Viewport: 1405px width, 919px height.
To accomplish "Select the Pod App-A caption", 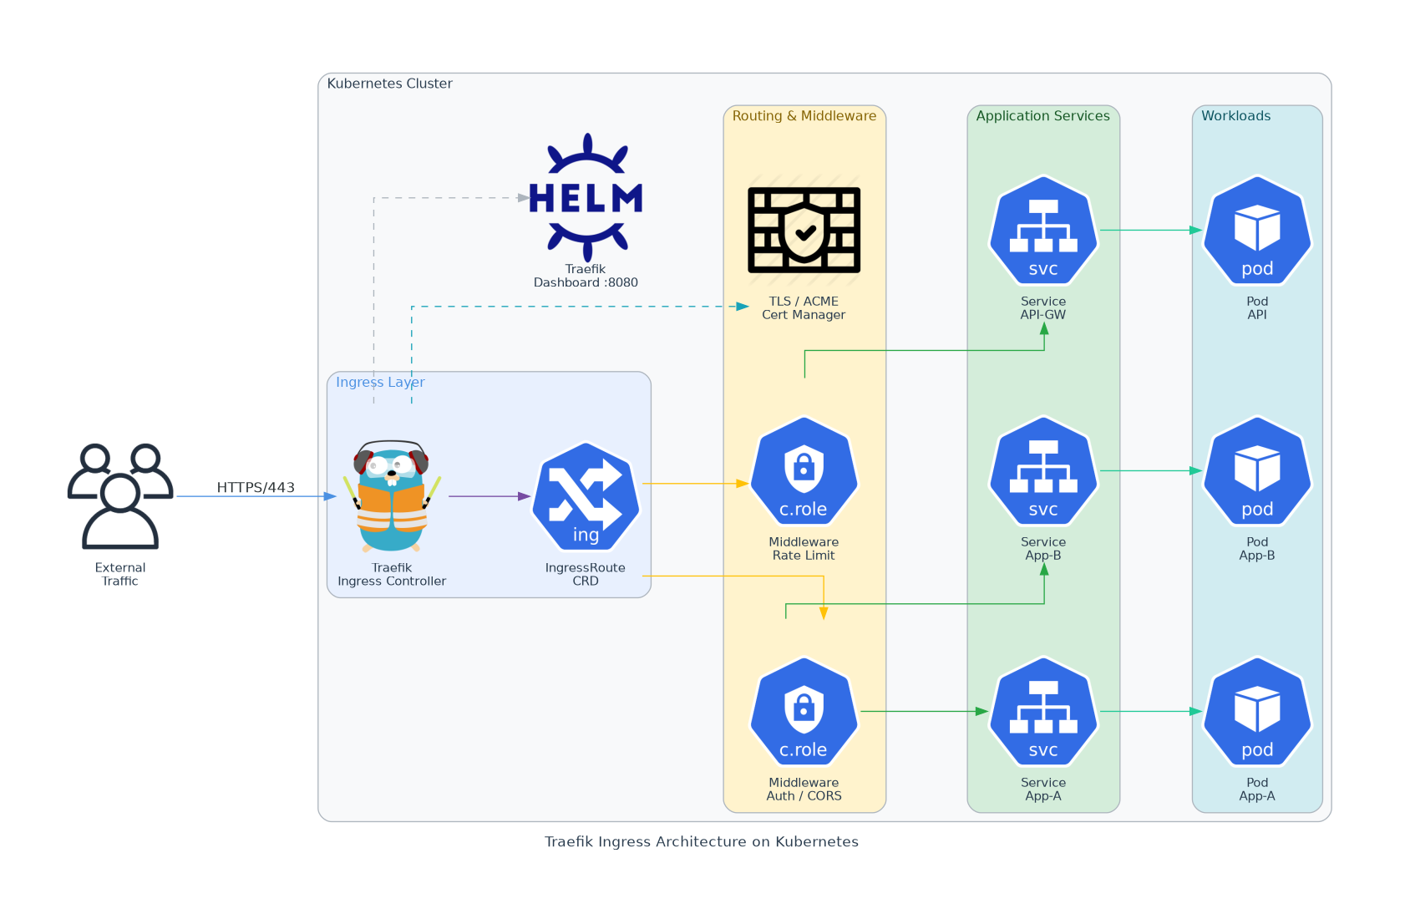I will point(1257,789).
